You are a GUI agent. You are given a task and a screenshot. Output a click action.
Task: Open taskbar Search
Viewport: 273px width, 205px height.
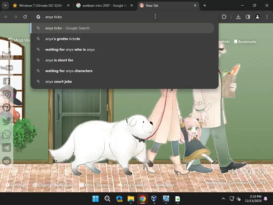[107, 199]
